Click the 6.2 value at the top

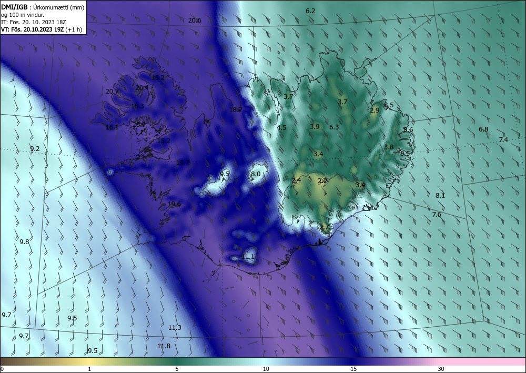[310, 11]
